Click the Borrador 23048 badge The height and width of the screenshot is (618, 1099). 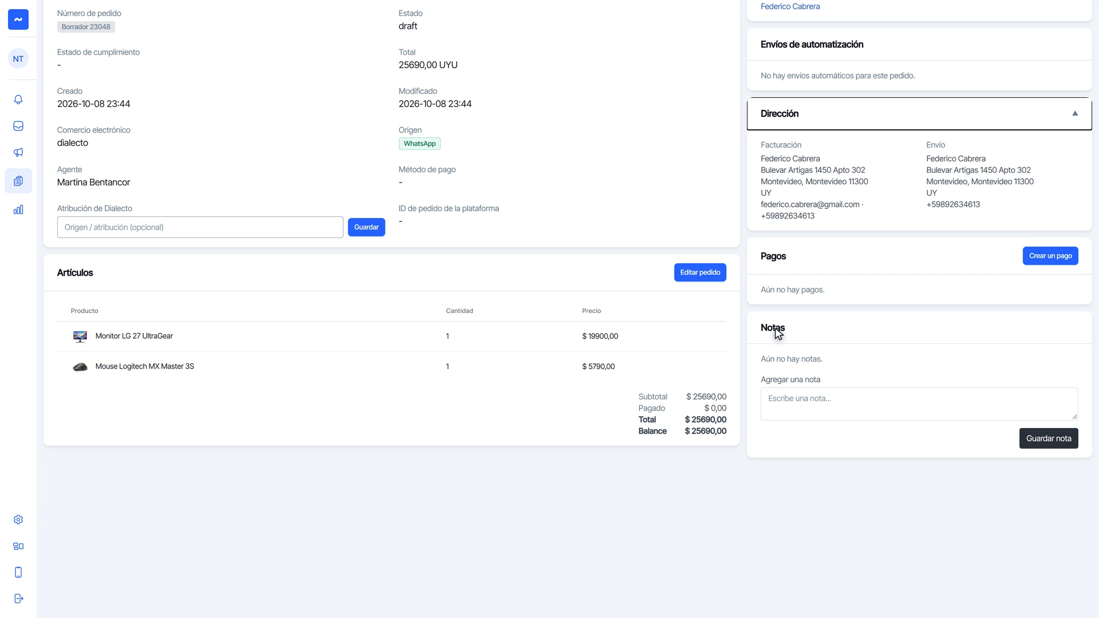pyautogui.click(x=86, y=27)
